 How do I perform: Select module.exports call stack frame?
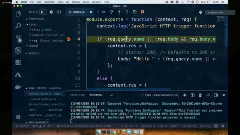click(x=45, y=94)
